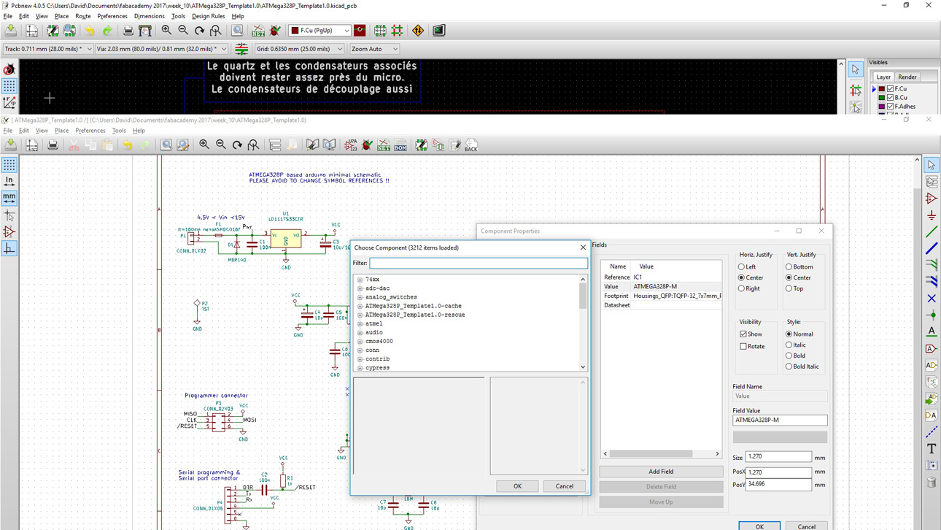Click the Pcbnew print icon
941x530 pixels.
click(x=128, y=31)
